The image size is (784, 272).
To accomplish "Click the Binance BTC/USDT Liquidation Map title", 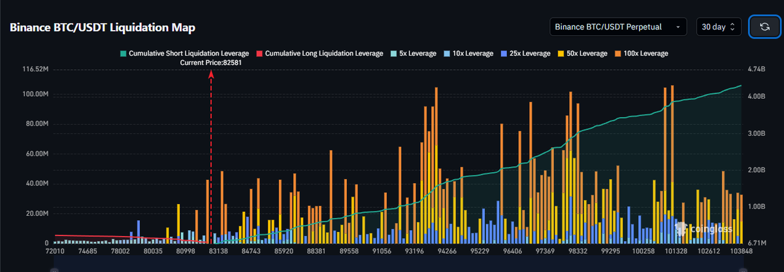I will pos(102,27).
